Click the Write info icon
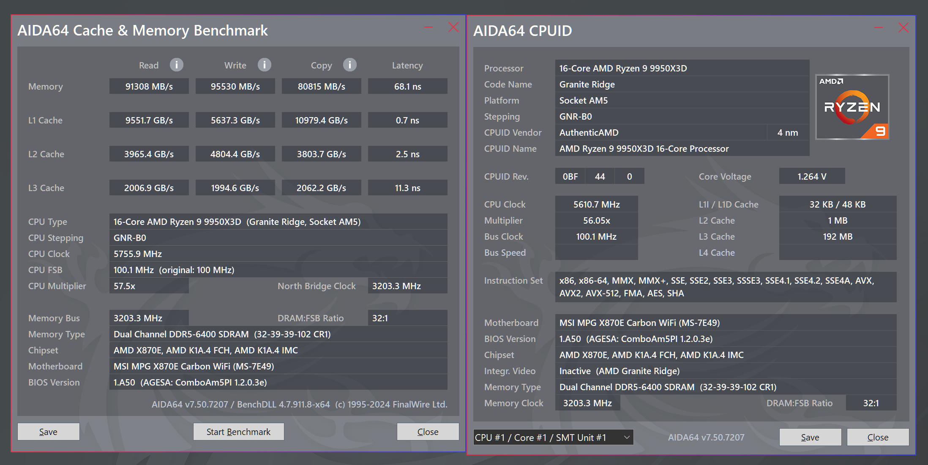 pos(265,65)
